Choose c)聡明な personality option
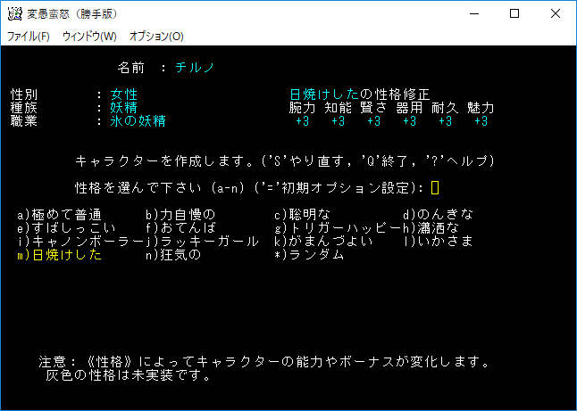Screen dimensions: 577x411 tap(302, 215)
